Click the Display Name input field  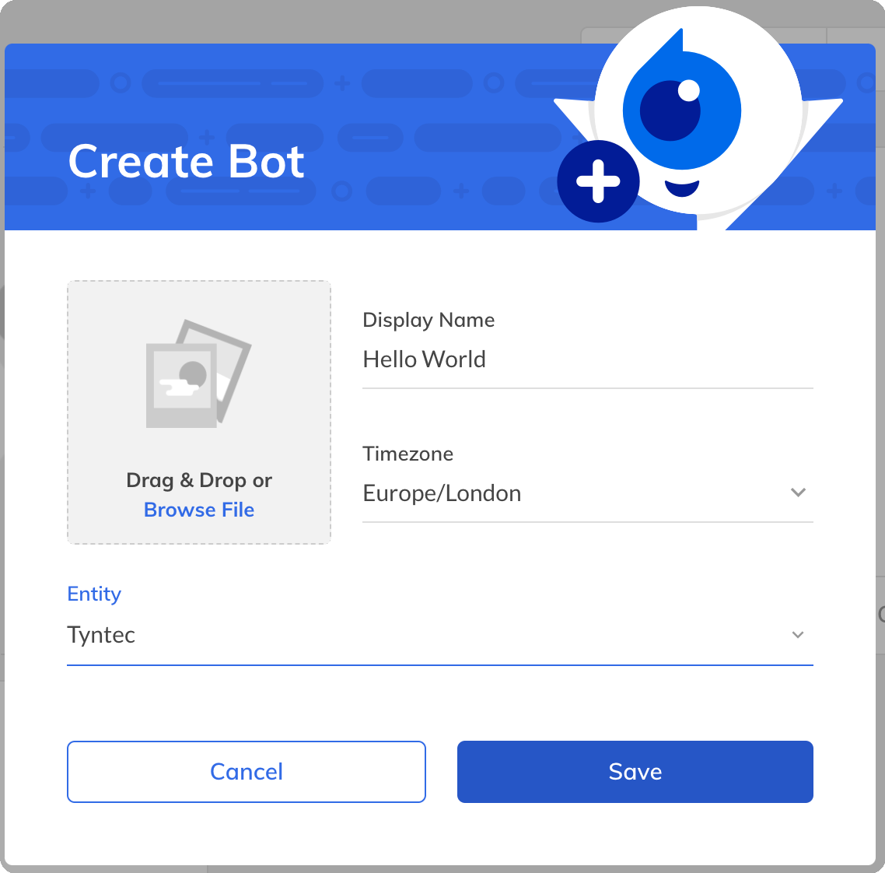pyautogui.click(x=587, y=360)
